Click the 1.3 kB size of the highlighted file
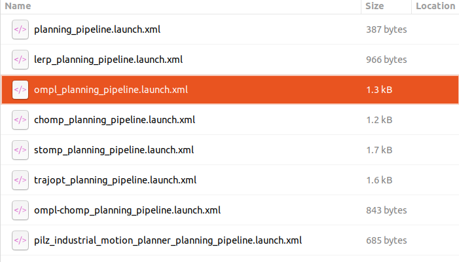Viewport: 459px width, 262px height. pos(379,90)
